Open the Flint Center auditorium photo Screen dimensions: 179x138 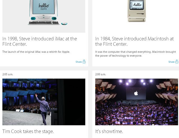[137, 102]
